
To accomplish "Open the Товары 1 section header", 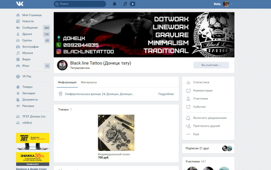I will click(65, 109).
